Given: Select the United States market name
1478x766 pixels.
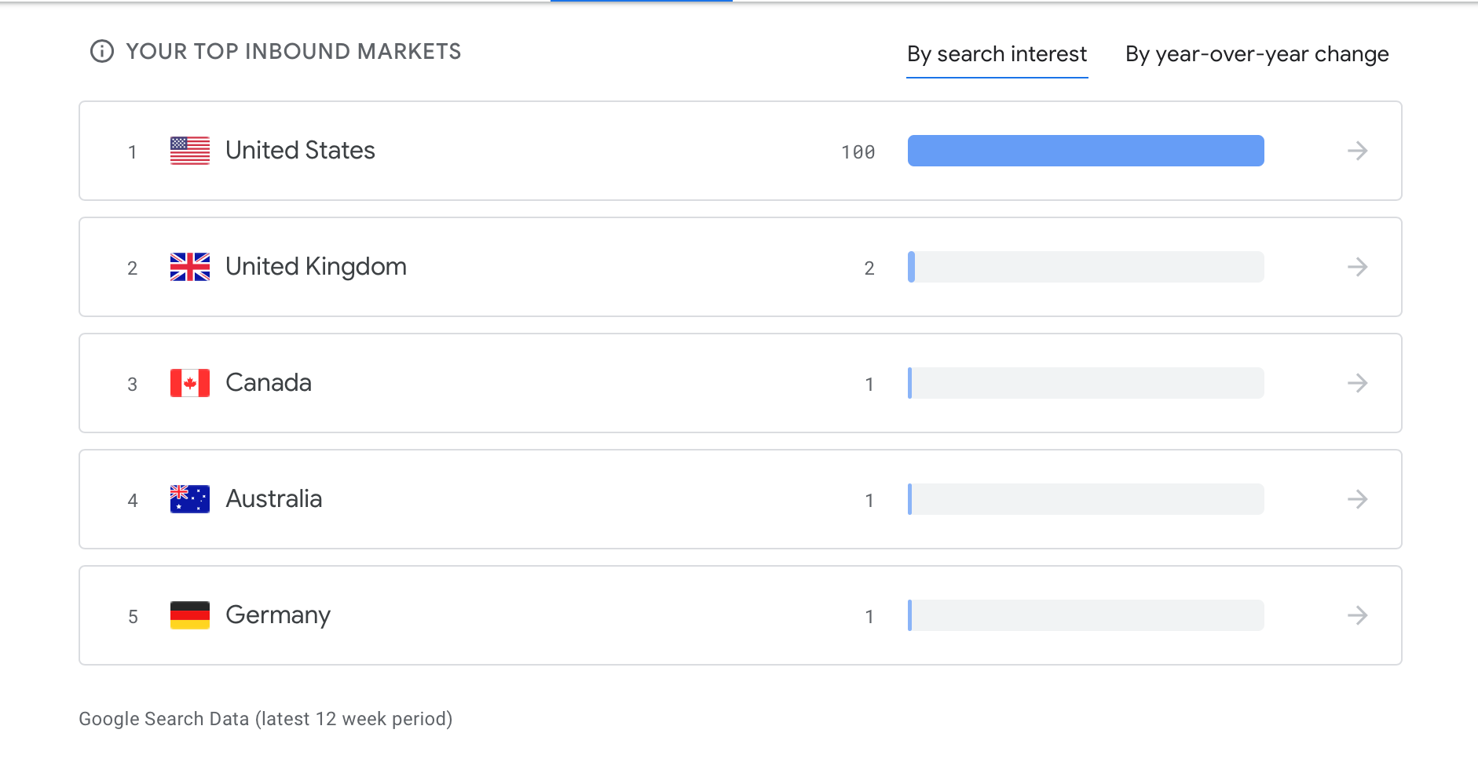Looking at the screenshot, I should pos(300,151).
